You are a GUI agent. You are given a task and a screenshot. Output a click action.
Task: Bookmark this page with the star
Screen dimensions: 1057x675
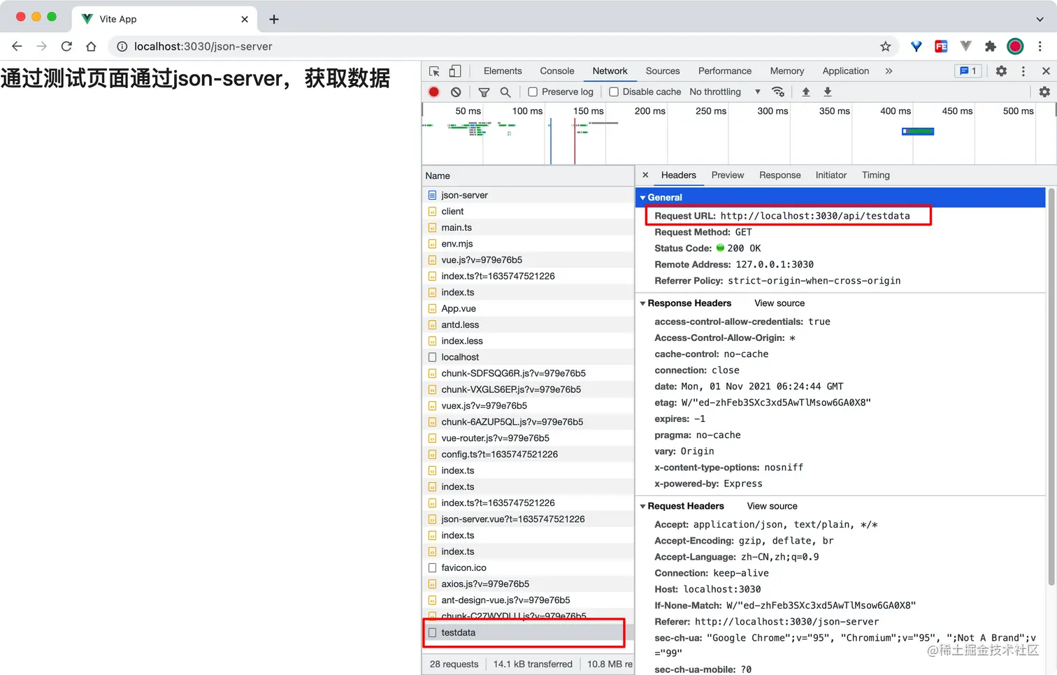[886, 46]
